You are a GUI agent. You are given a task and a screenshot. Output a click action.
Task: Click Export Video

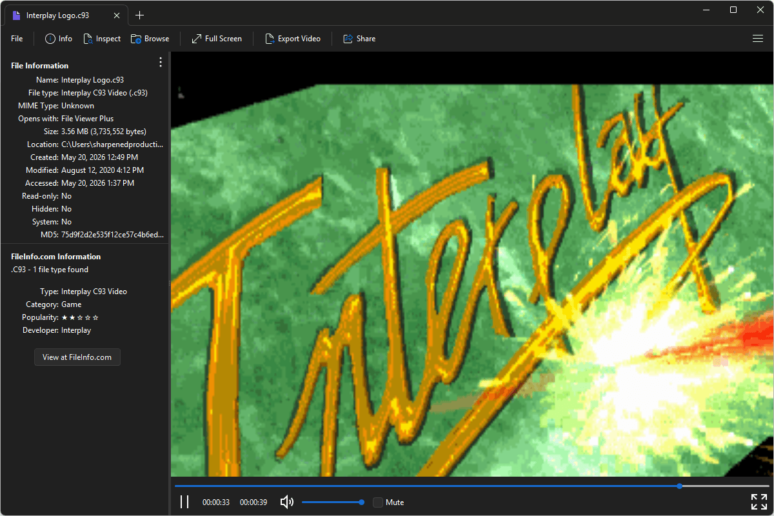pyautogui.click(x=293, y=39)
